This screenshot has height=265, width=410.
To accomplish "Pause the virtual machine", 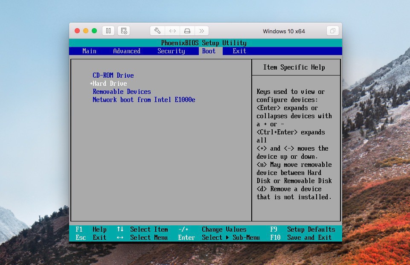I will tap(108, 31).
